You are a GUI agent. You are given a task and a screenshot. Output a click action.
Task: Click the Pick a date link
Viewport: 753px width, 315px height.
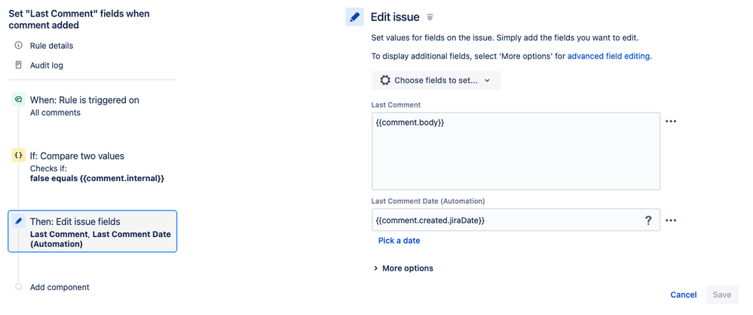click(399, 241)
